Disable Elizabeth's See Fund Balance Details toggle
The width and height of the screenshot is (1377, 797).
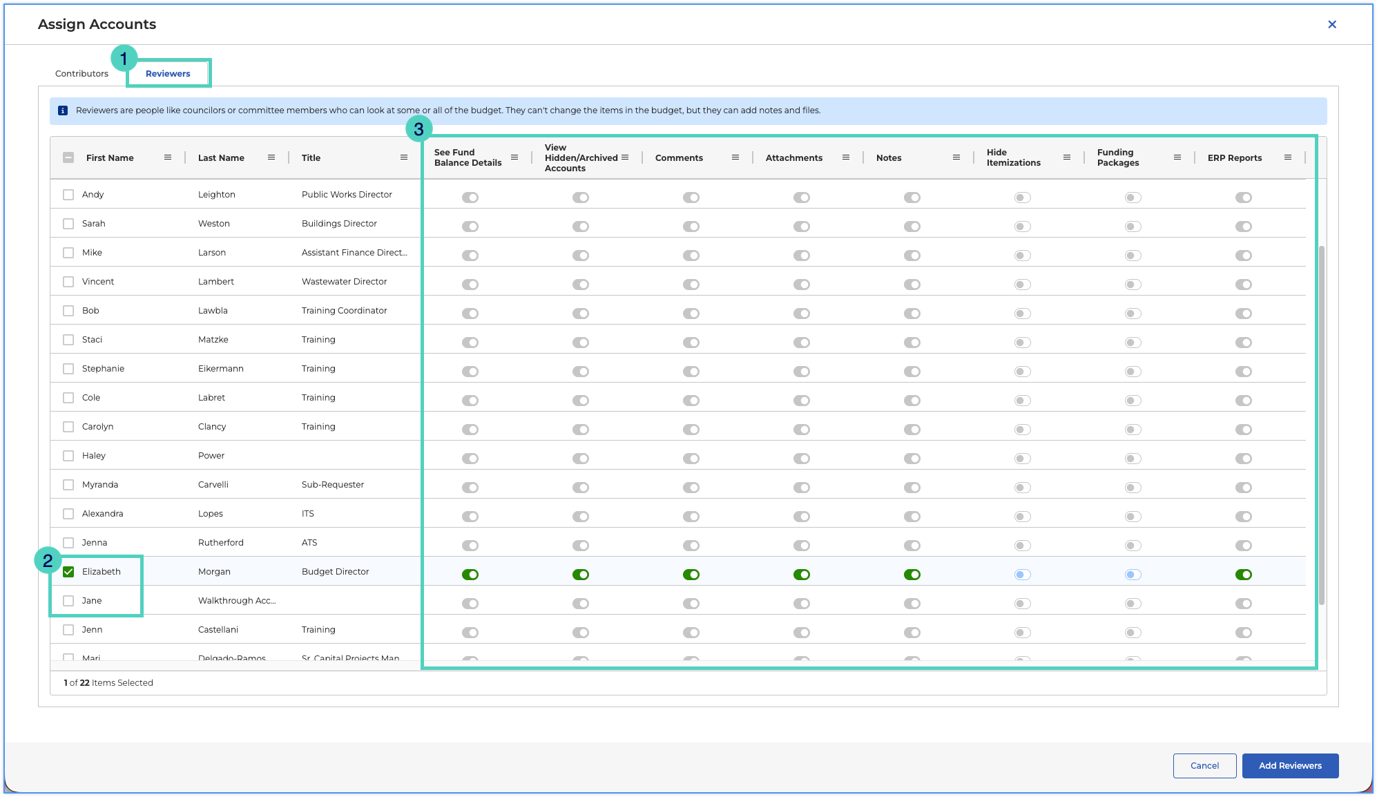point(470,575)
